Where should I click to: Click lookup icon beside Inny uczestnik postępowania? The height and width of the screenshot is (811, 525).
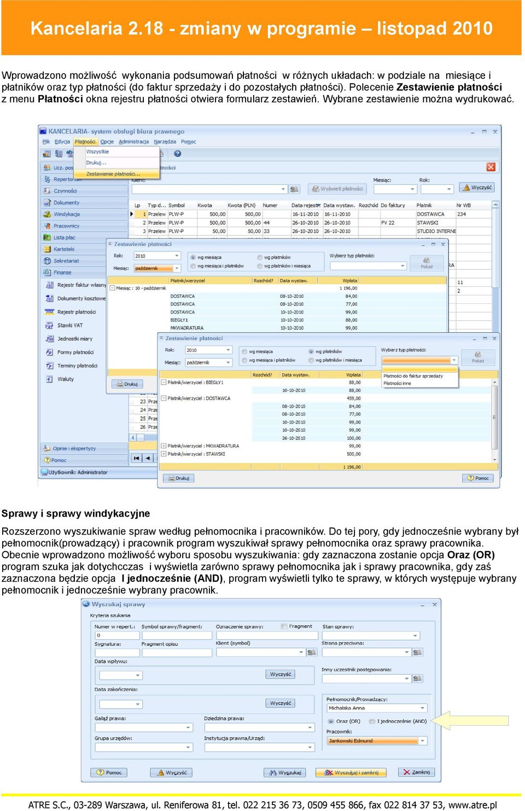tap(417, 679)
